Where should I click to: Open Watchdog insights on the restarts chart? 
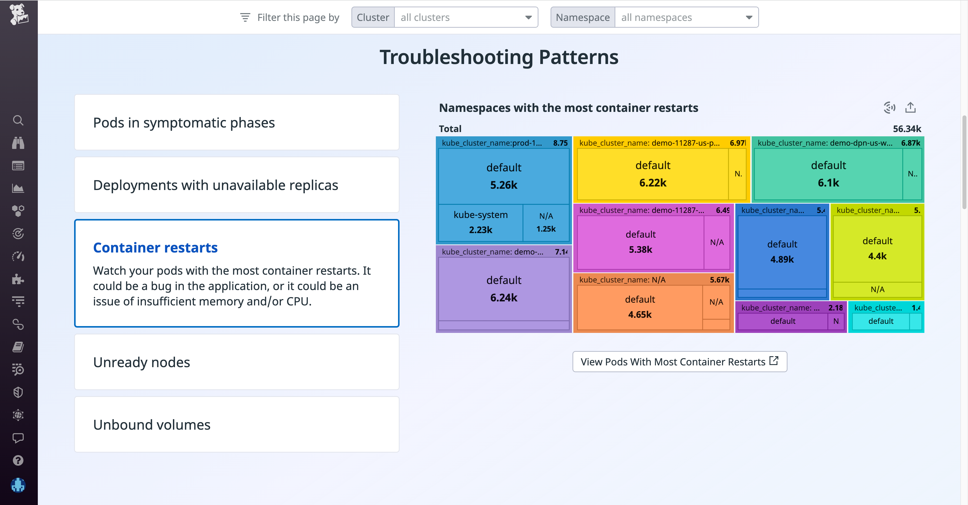point(890,107)
